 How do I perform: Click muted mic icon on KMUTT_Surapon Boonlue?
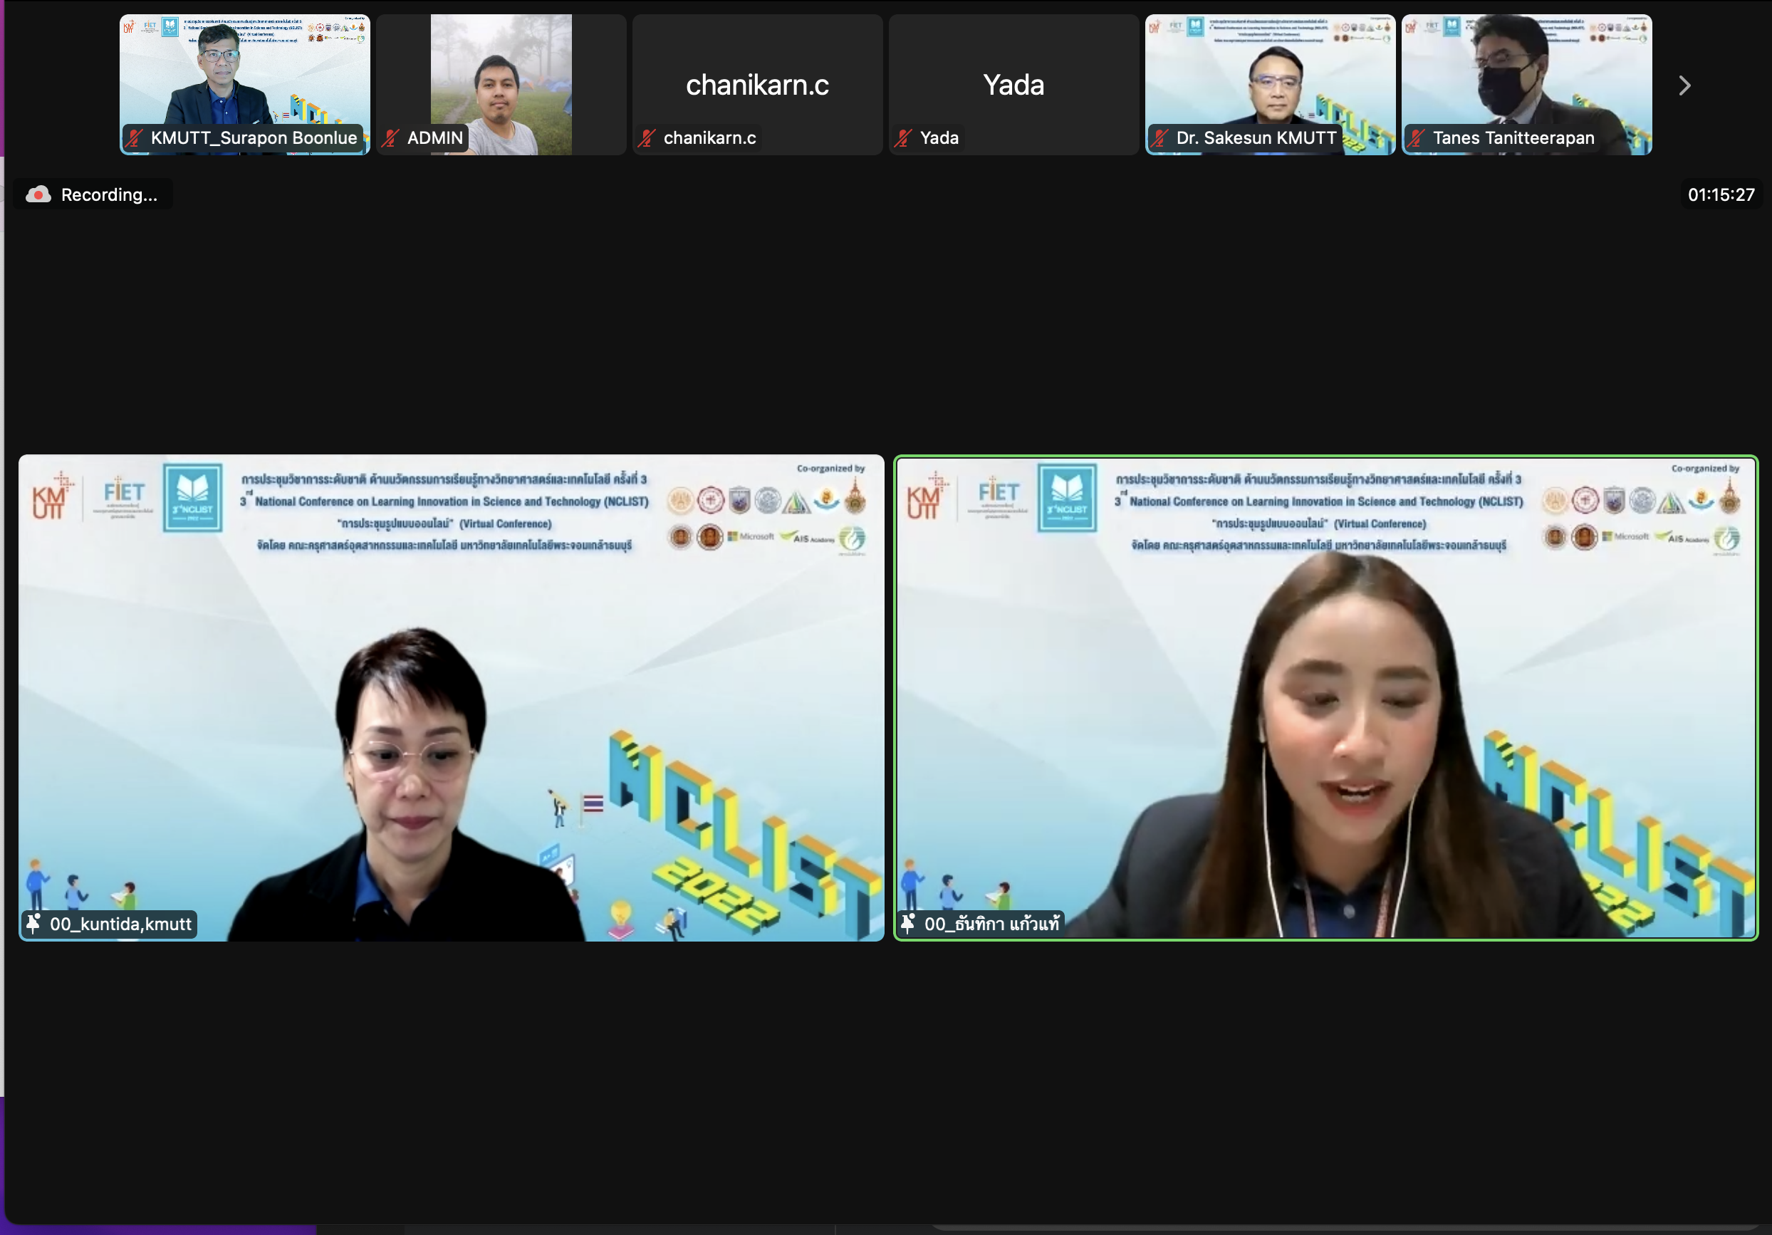pyautogui.click(x=135, y=138)
